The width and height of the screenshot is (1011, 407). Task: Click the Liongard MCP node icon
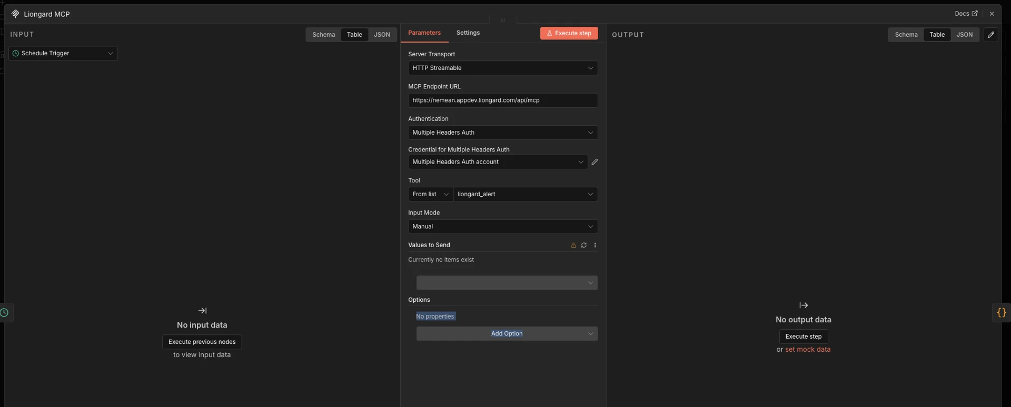15,14
